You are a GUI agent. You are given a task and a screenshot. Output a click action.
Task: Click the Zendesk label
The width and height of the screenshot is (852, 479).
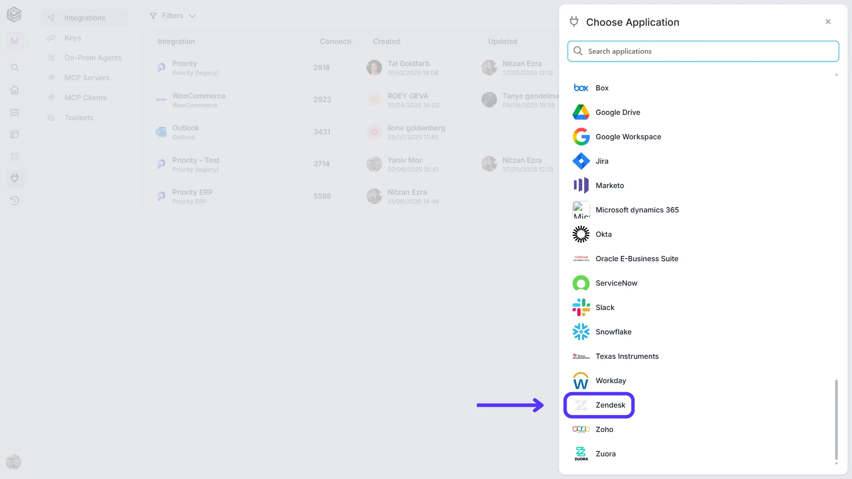click(610, 405)
